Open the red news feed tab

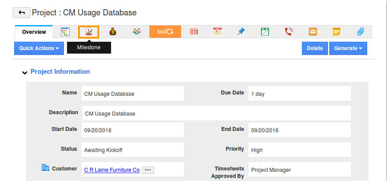194,32
